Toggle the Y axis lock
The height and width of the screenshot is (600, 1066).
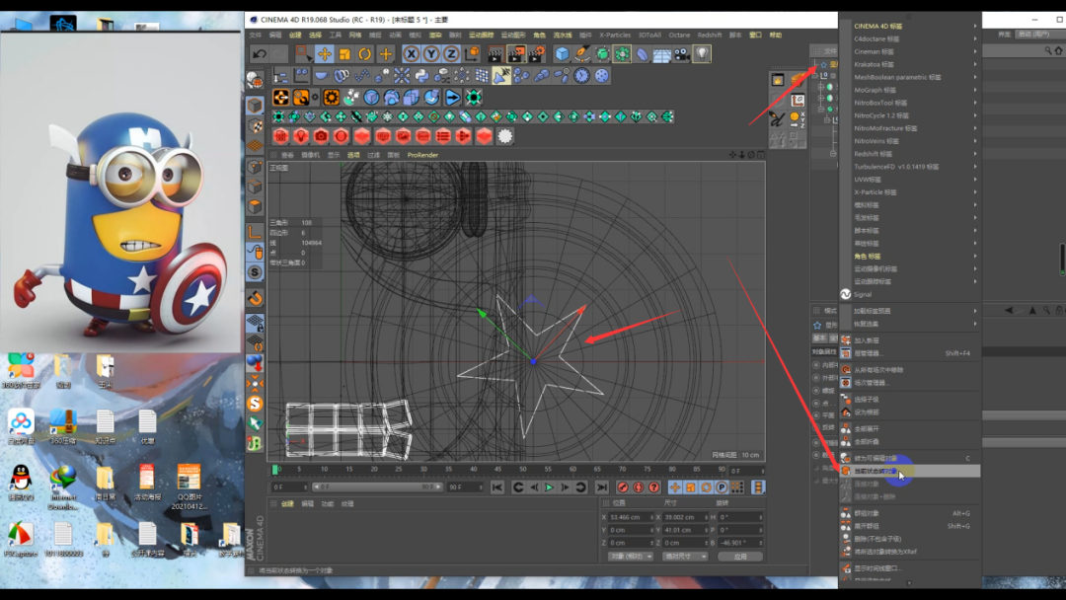pos(431,53)
